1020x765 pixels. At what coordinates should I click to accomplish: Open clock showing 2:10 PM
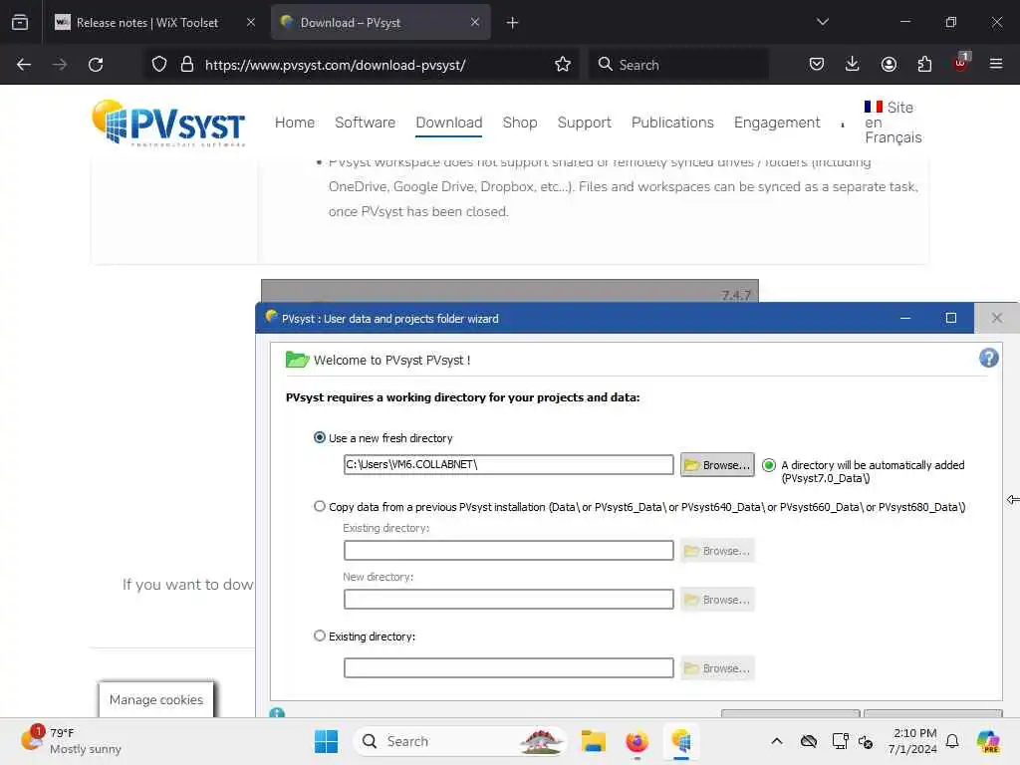[x=912, y=741]
